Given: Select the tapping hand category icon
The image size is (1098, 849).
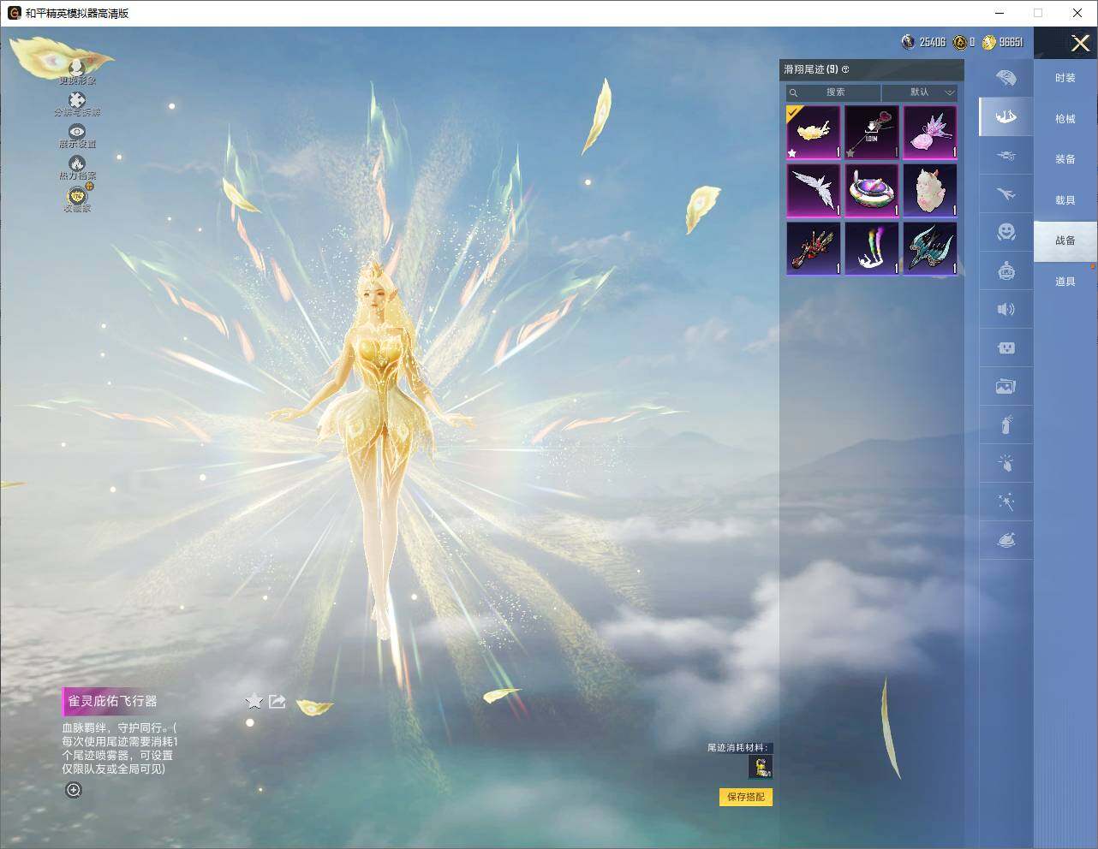Looking at the screenshot, I should [1006, 463].
